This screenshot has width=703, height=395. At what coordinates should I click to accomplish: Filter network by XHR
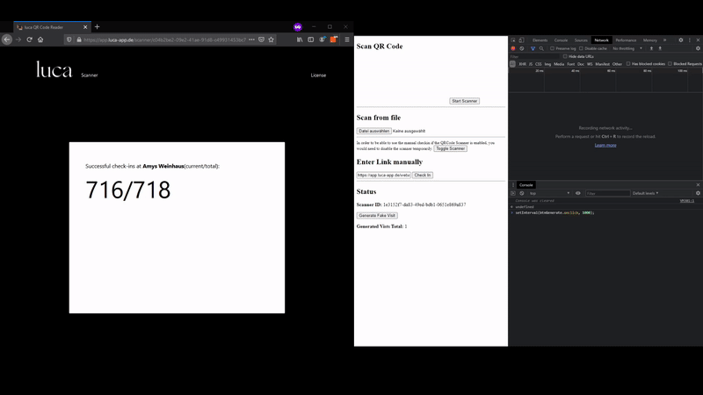click(522, 64)
